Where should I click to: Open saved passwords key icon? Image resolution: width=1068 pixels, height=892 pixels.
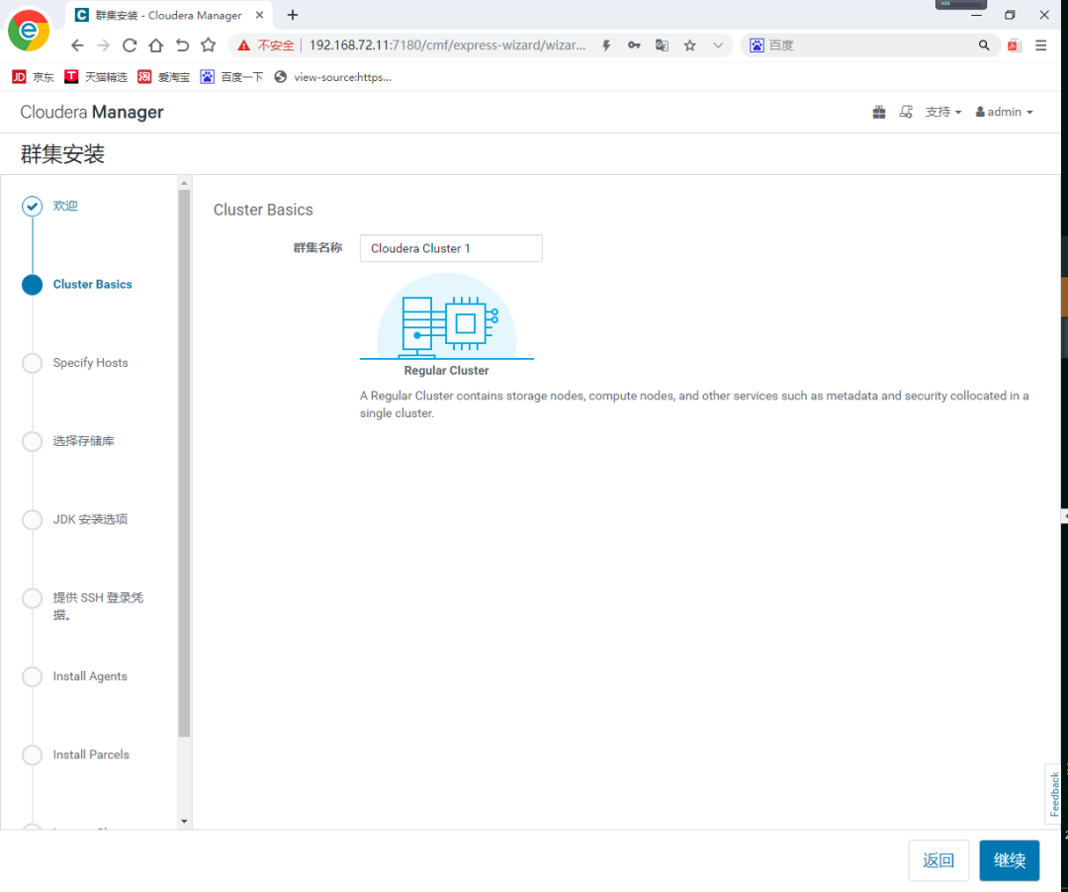(x=634, y=45)
